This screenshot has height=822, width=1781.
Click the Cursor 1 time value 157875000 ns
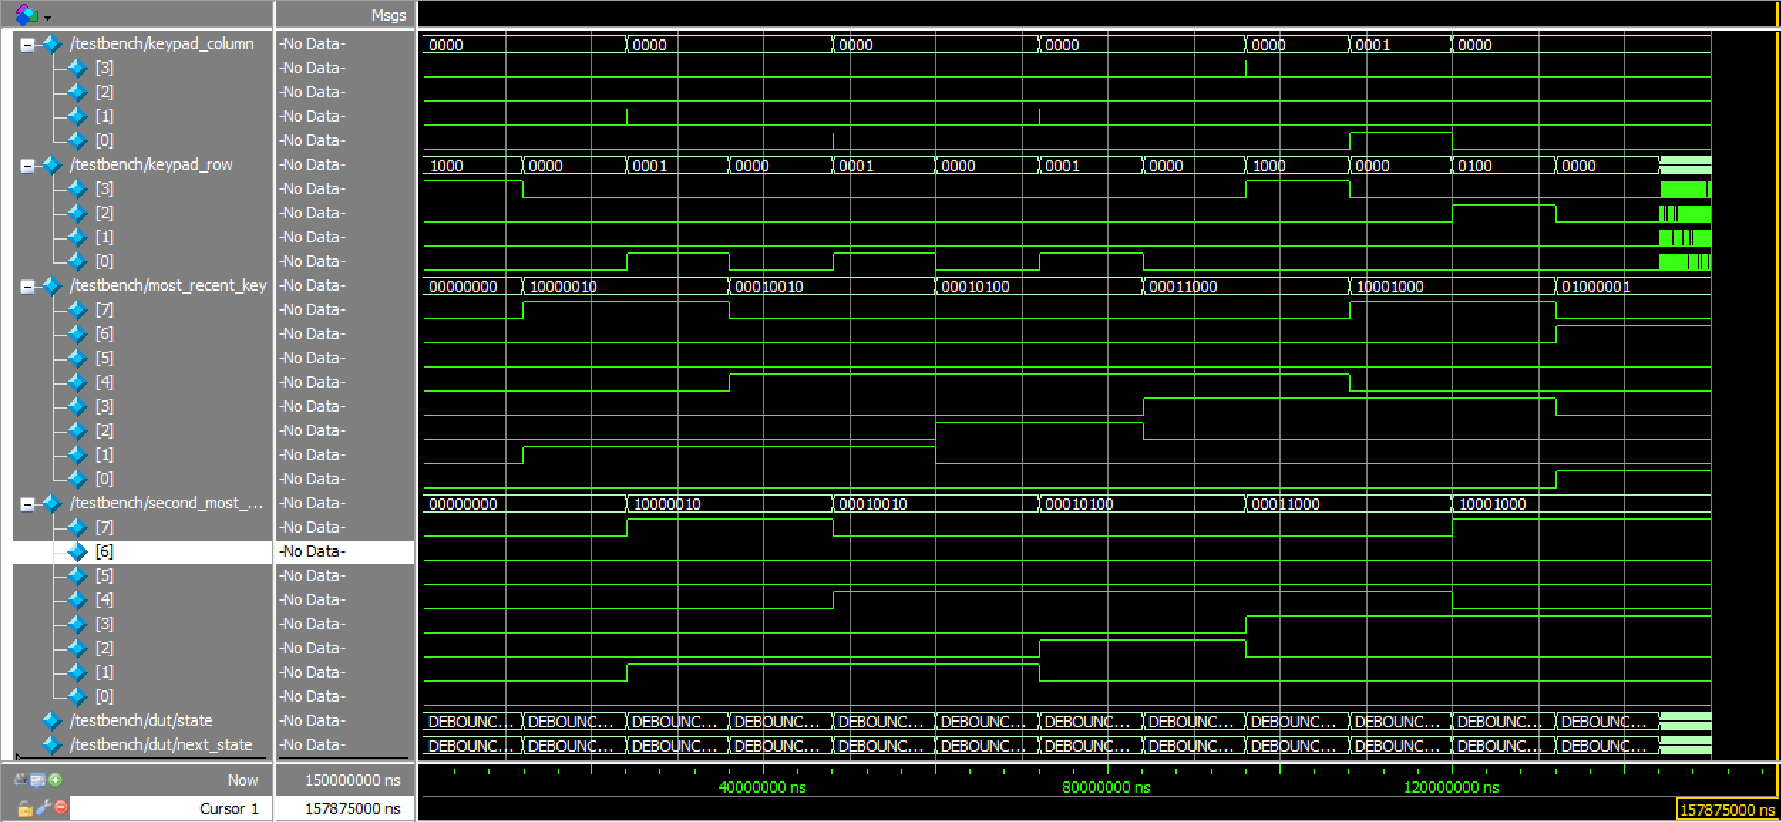click(x=352, y=808)
